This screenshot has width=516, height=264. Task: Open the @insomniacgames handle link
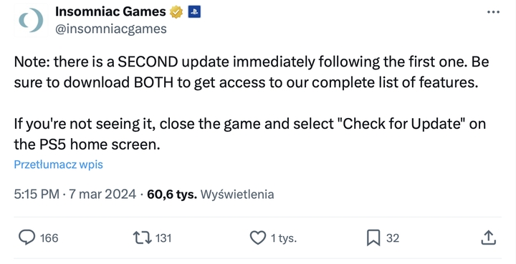tap(111, 29)
